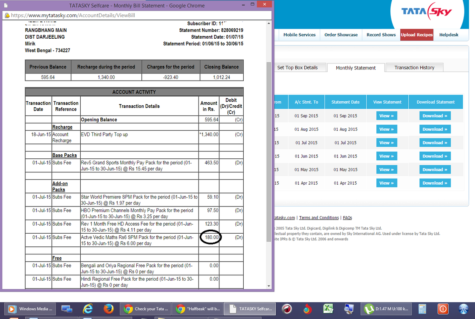475x319 pixels.
Task: Open uTorrent taskbar item
Action: pyautogui.click(x=386, y=309)
